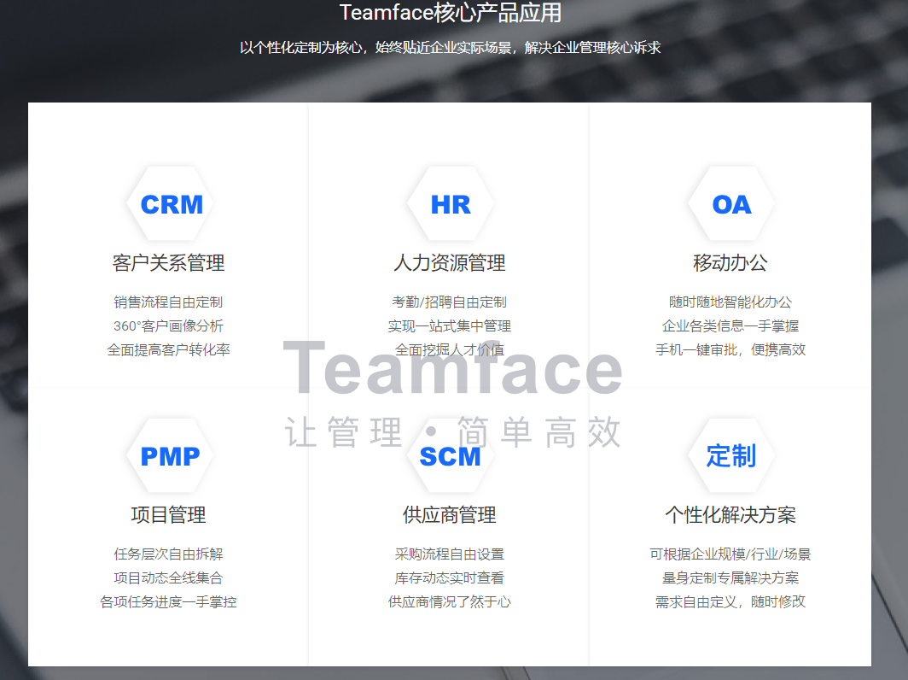Click the 供应商管理 card title

click(450, 515)
